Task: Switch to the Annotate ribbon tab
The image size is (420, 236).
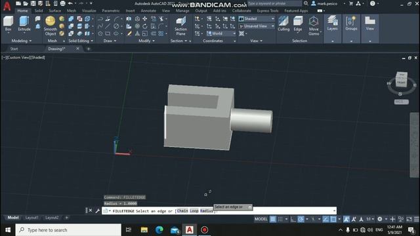Action: [x=148, y=10]
